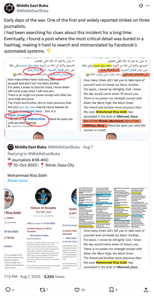Open right highlighted translation screenshot image
This screenshot has height=296, width=154.
(114, 98)
